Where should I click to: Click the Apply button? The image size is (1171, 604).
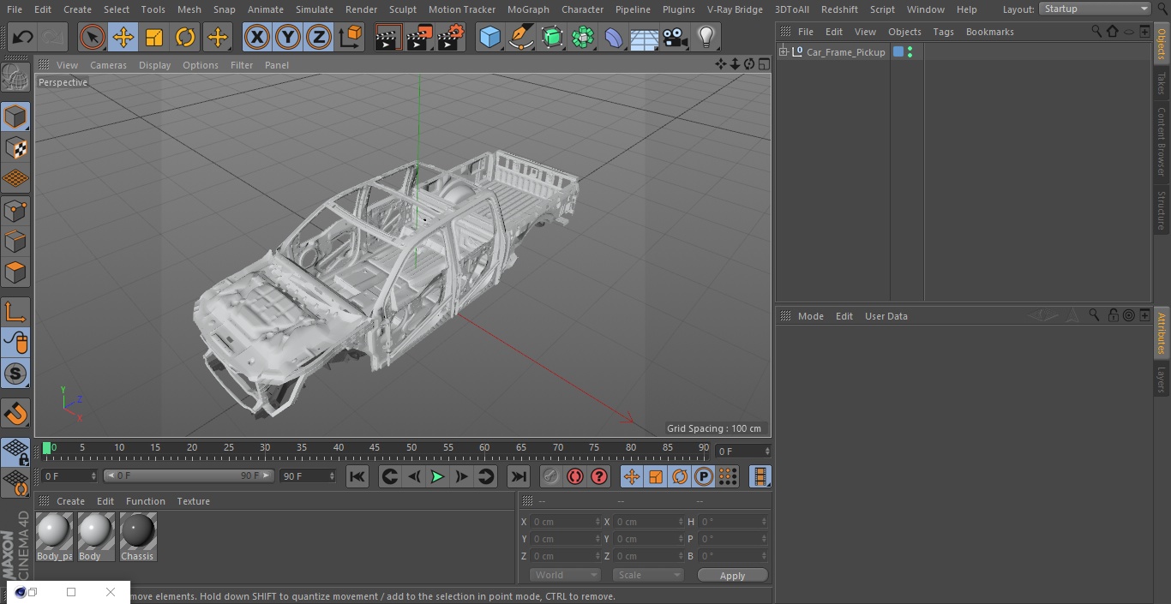pyautogui.click(x=732, y=576)
